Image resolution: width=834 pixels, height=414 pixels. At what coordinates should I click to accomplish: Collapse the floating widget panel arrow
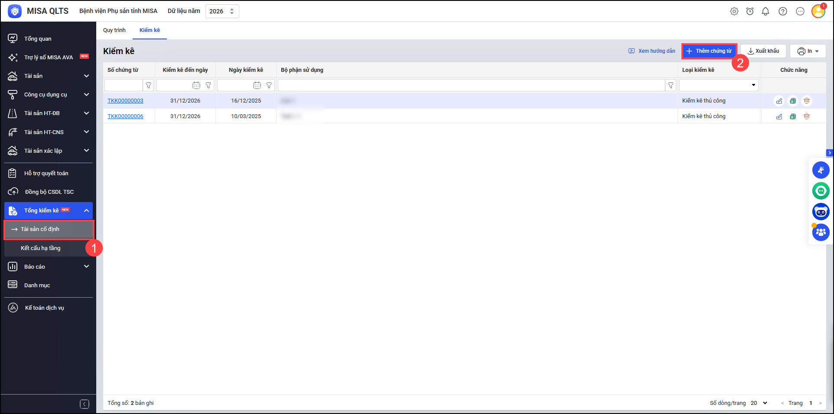[x=830, y=153]
